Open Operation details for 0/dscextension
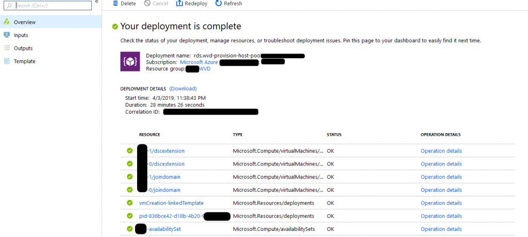528x237 pixels. point(441,164)
